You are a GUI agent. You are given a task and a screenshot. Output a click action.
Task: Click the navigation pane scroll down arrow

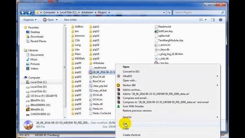(x=65, y=117)
